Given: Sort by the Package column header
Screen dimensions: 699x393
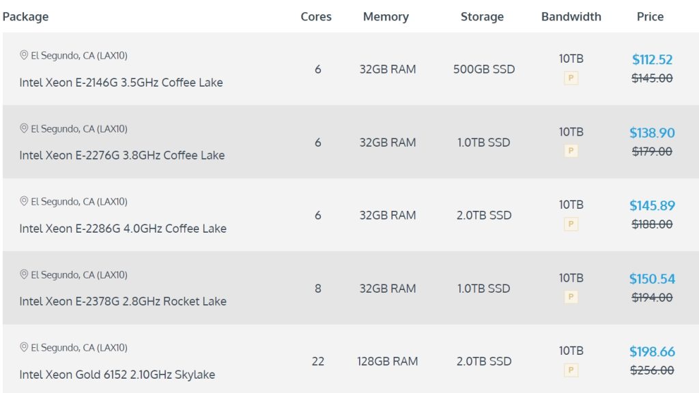Looking at the screenshot, I should coord(25,16).
